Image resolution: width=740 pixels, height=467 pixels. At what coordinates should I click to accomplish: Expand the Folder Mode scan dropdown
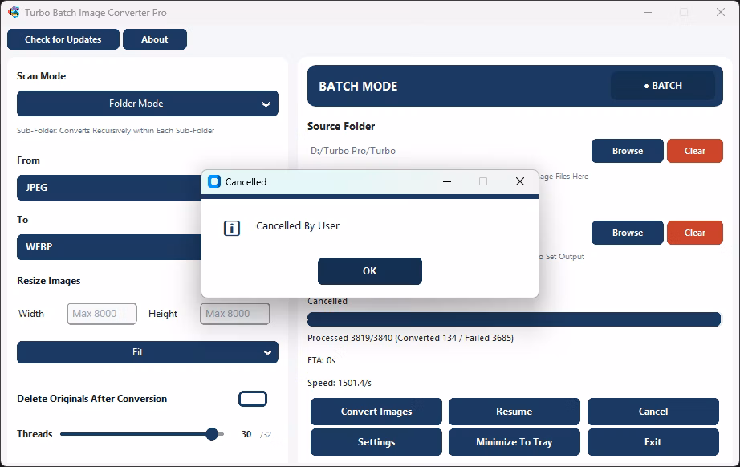(148, 104)
